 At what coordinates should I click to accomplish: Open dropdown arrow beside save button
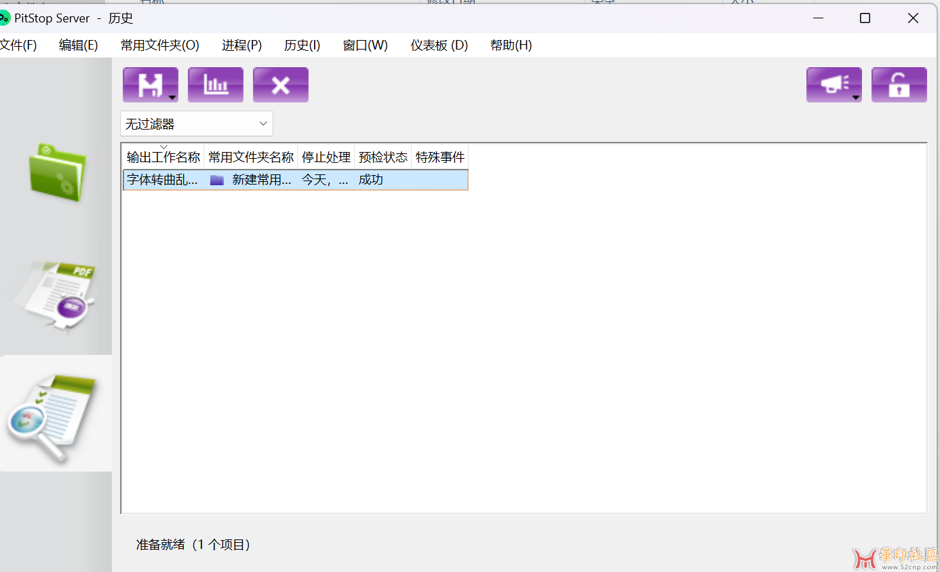[172, 97]
